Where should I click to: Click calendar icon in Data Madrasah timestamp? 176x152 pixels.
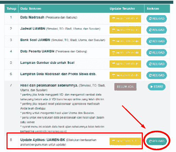[114, 18]
